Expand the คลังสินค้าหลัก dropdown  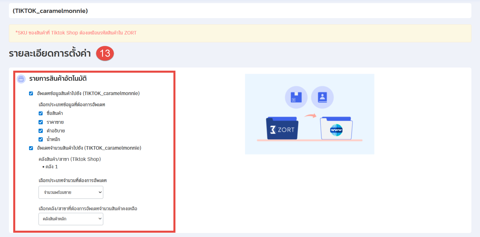pyautogui.click(x=71, y=219)
